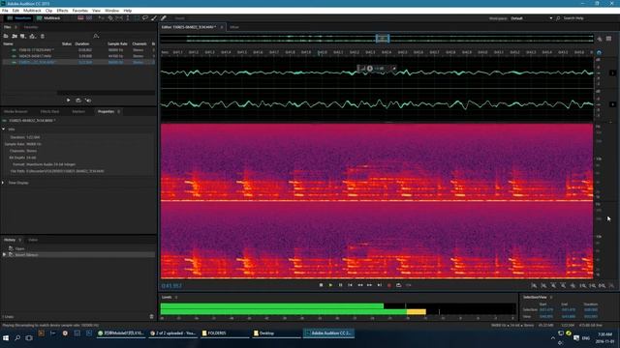Select the Time Selection tool in toolbar

point(128,18)
